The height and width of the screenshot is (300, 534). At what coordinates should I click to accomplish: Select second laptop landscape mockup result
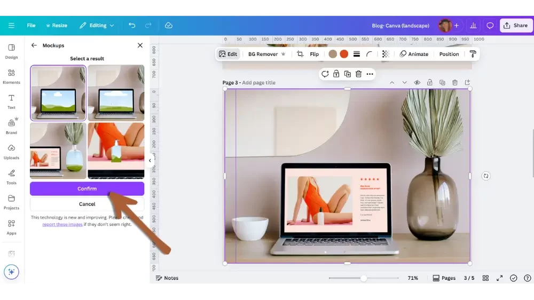pos(116,93)
